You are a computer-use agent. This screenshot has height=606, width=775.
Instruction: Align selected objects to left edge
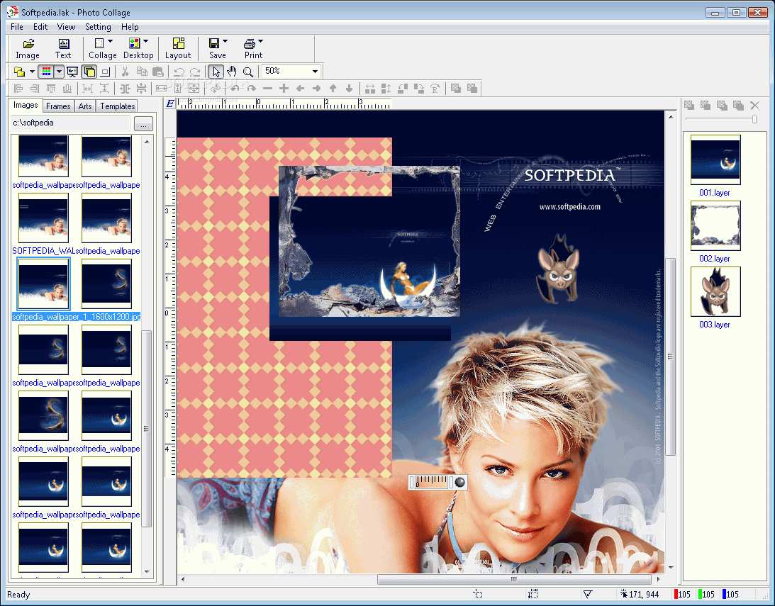coord(18,89)
